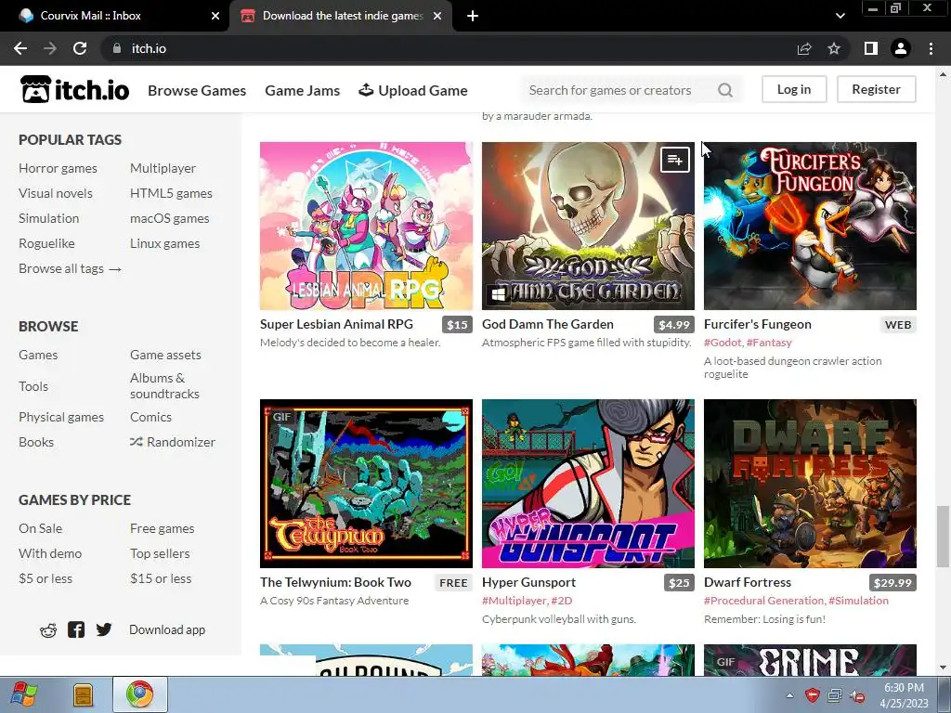
Task: Open the Hyper Gunsport cover image
Action: (588, 483)
